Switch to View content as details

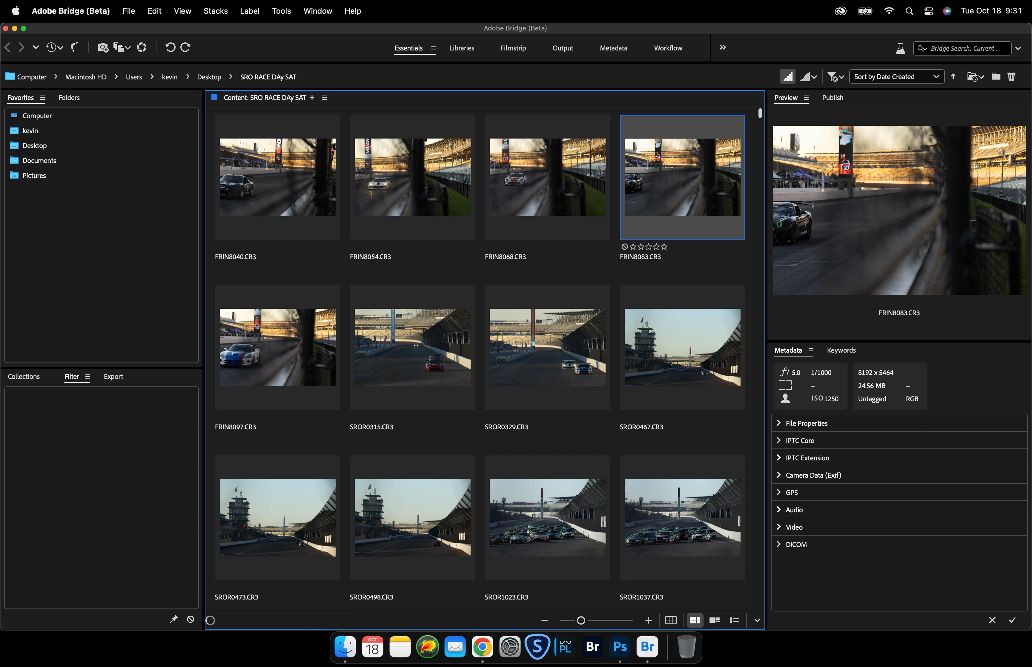tap(715, 620)
